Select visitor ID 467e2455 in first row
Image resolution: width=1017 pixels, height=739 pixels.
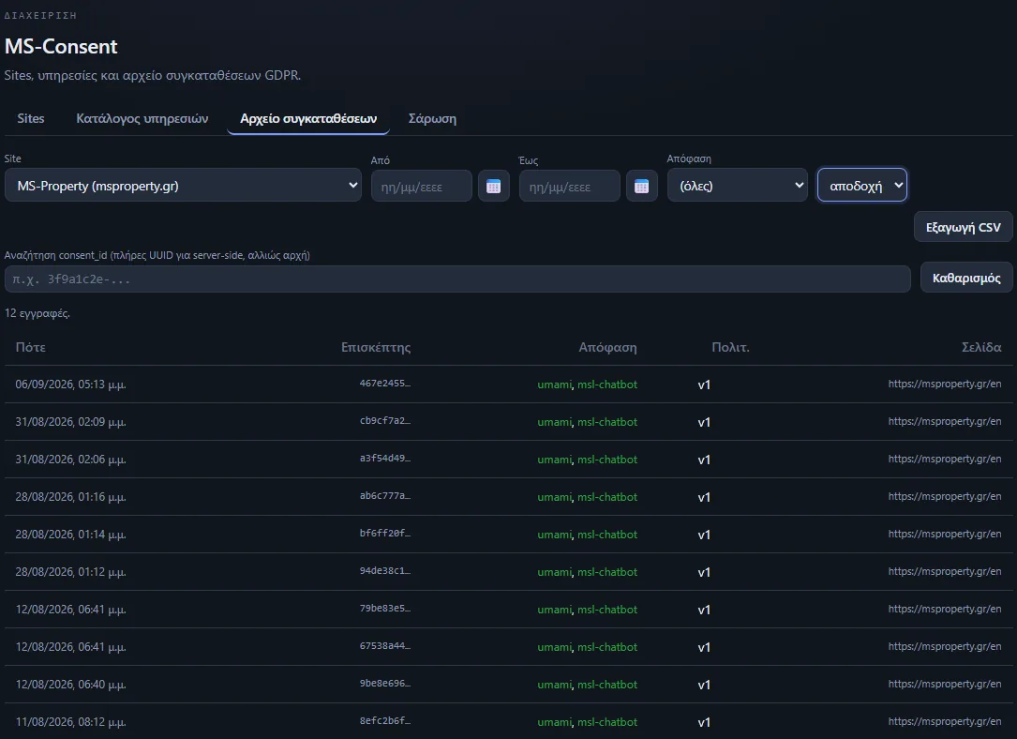pyautogui.click(x=384, y=384)
